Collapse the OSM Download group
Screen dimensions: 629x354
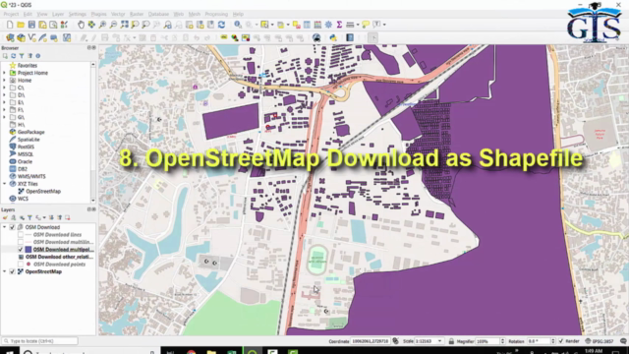(x=4, y=227)
